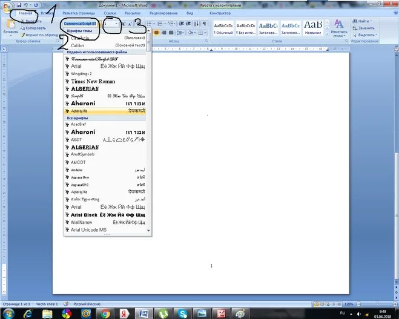
Task: Expand the styles gallery
Action: [x=327, y=35]
